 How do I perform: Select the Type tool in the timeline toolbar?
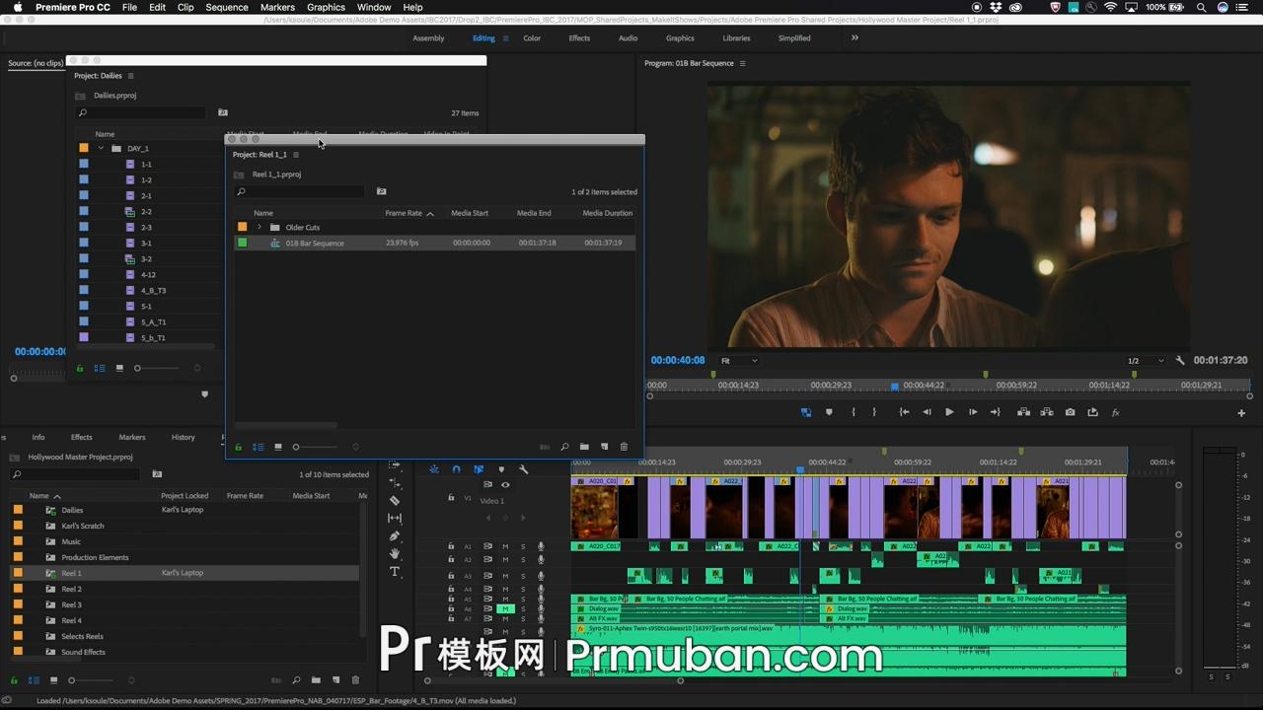click(395, 572)
